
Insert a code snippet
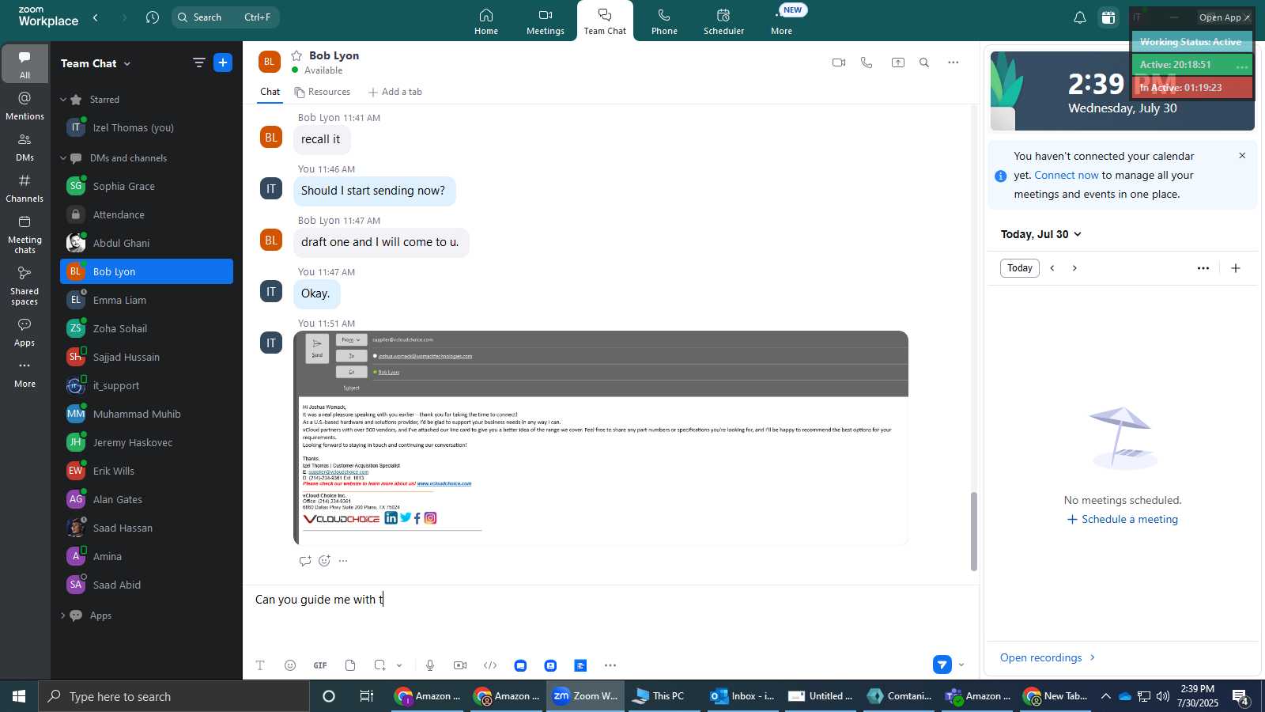coord(490,665)
